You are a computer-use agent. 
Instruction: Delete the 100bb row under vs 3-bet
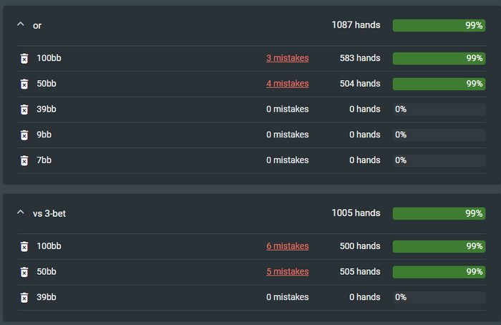click(x=24, y=246)
